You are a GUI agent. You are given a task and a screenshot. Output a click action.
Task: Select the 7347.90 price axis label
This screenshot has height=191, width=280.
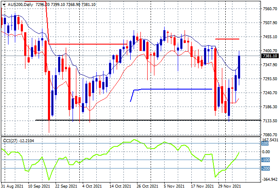click(x=270, y=65)
